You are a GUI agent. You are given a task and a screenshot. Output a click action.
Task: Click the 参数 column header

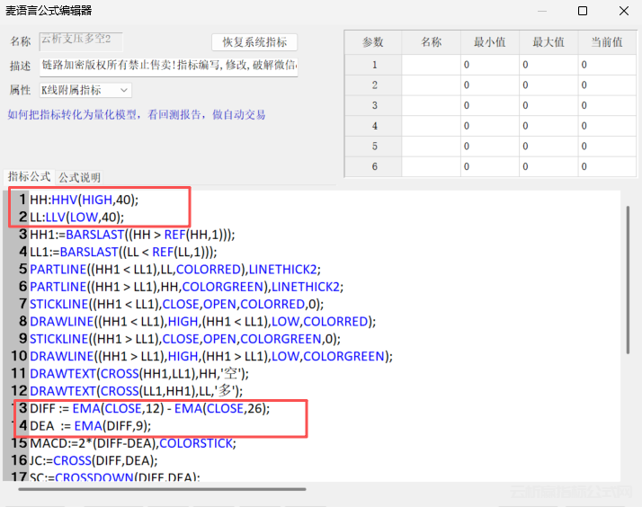(373, 42)
